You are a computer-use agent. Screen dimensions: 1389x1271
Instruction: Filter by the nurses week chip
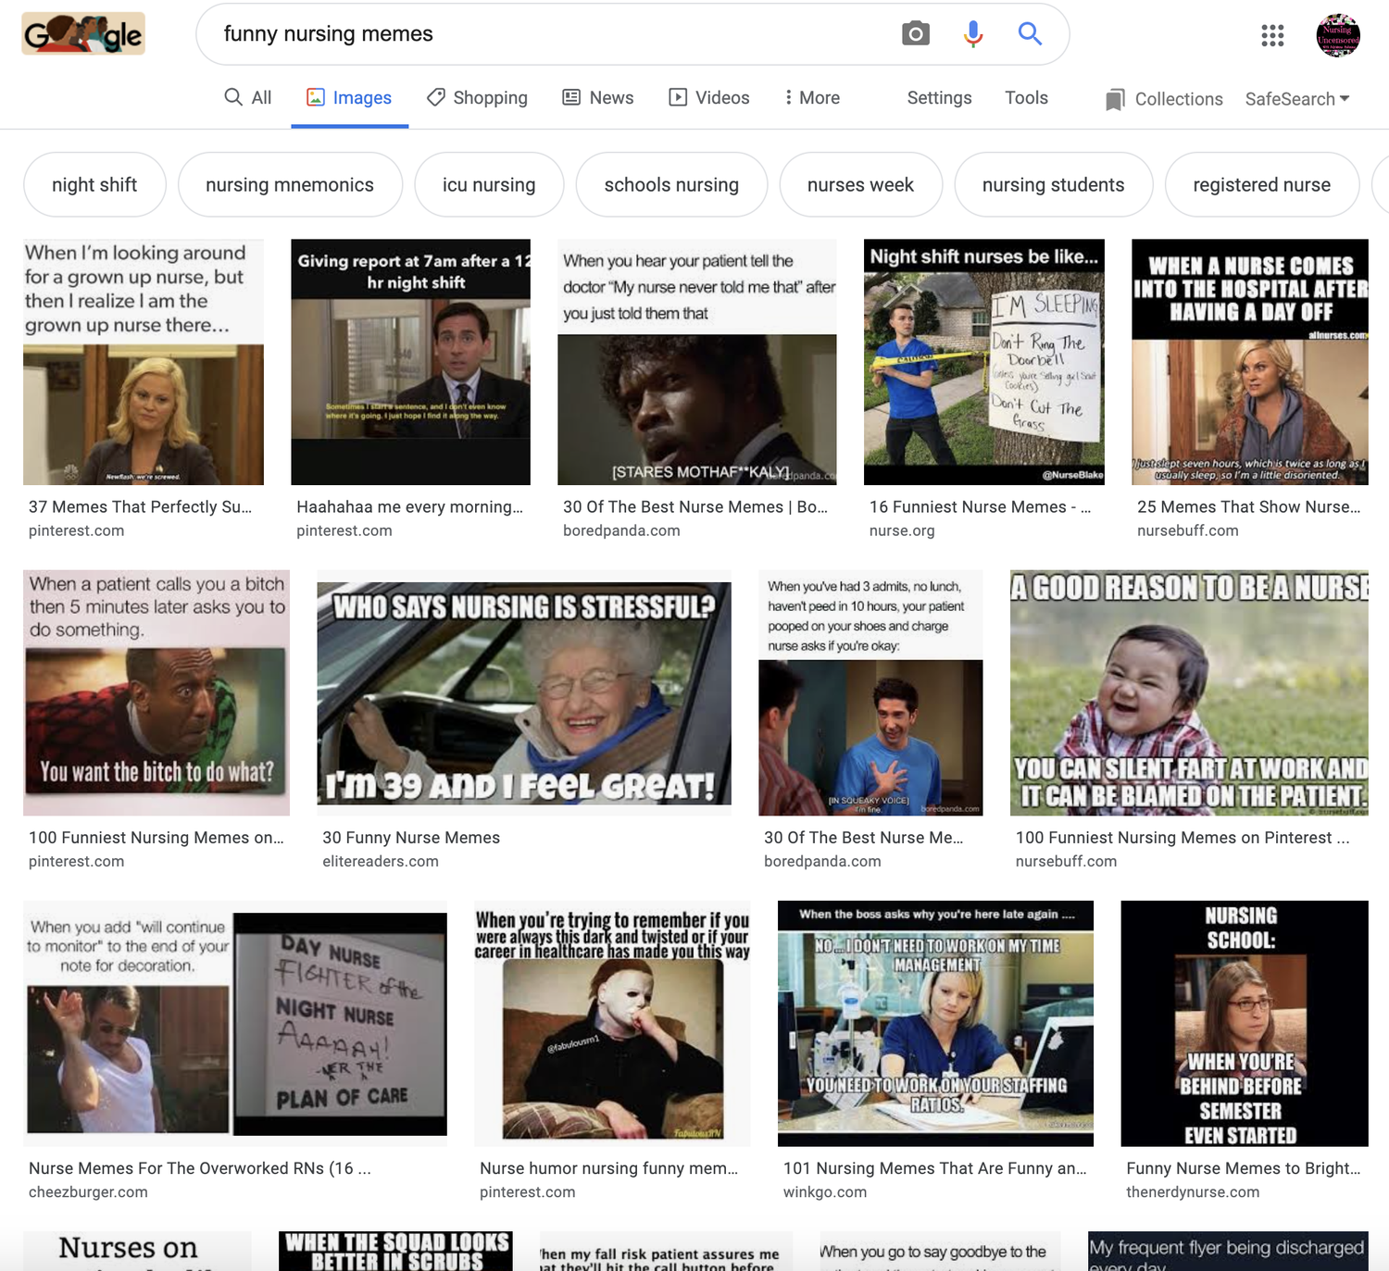pos(860,184)
